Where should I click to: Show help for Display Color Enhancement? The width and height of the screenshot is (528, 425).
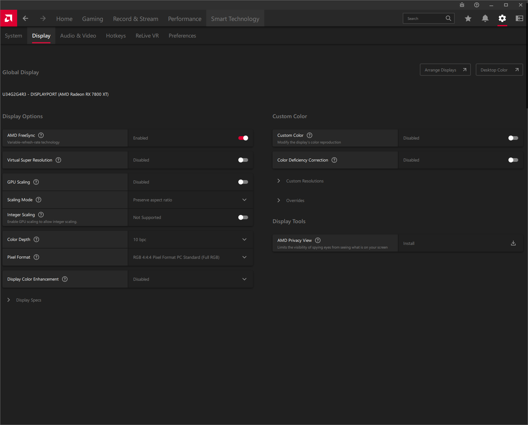[65, 279]
